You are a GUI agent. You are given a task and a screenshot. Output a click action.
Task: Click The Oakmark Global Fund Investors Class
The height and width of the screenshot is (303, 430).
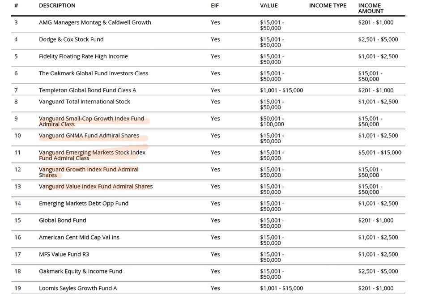tap(94, 73)
